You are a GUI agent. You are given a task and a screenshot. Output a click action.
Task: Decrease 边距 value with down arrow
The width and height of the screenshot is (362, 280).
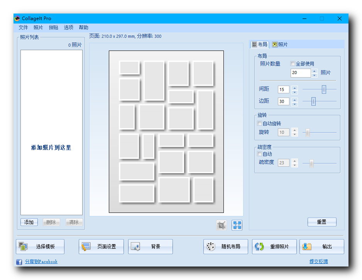(294, 104)
